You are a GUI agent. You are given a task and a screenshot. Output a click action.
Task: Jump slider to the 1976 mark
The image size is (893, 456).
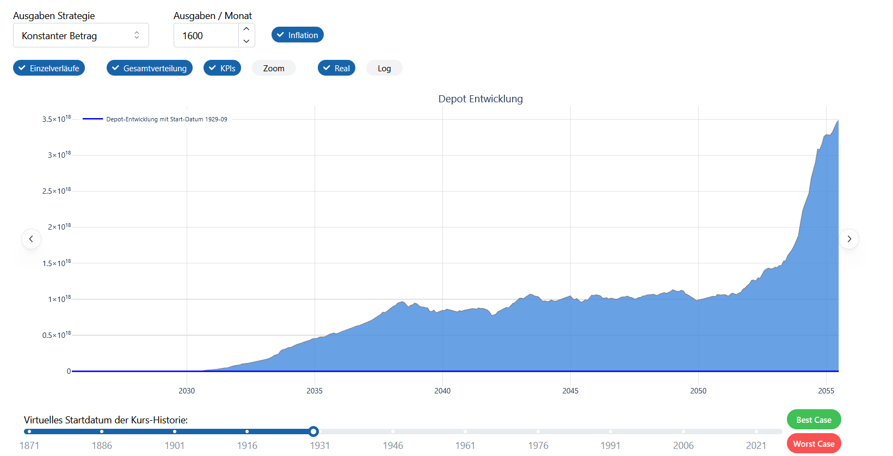538,432
